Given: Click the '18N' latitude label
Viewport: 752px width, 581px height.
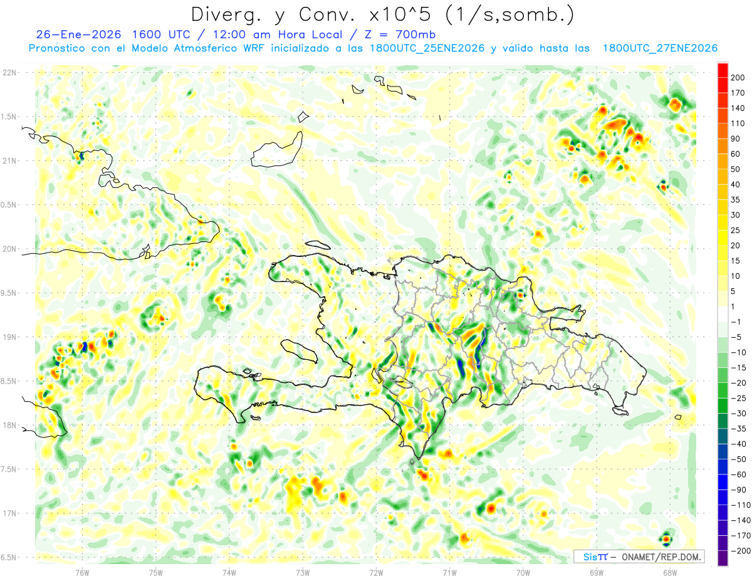Looking at the screenshot, I should 9,425.
